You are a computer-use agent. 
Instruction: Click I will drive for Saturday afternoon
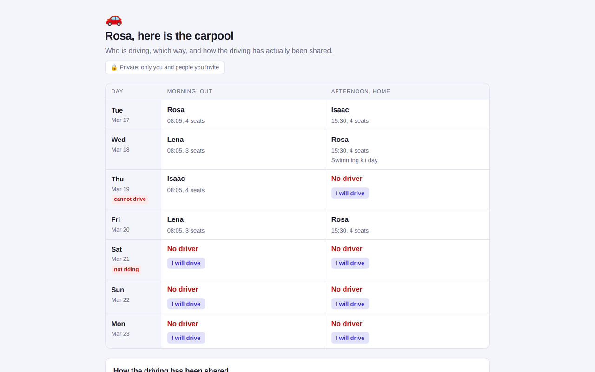click(350, 263)
